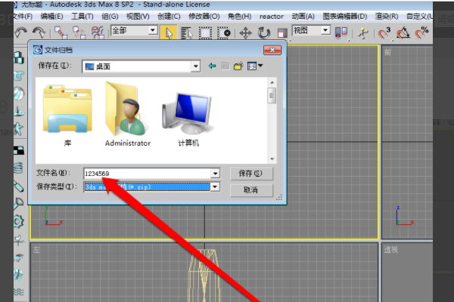Image resolution: width=454 pixels, height=302 pixels.
Task: Open the 修改器(O) menu
Action: point(204,17)
